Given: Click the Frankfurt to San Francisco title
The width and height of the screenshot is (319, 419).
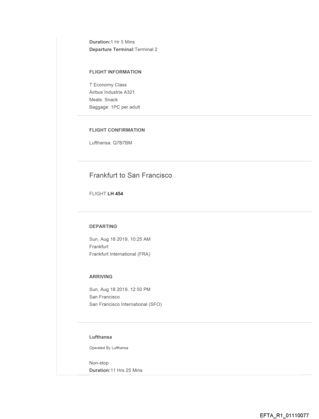Looking at the screenshot, I should [131, 176].
